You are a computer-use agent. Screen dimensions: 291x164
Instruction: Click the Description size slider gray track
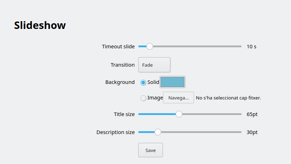click(201, 132)
